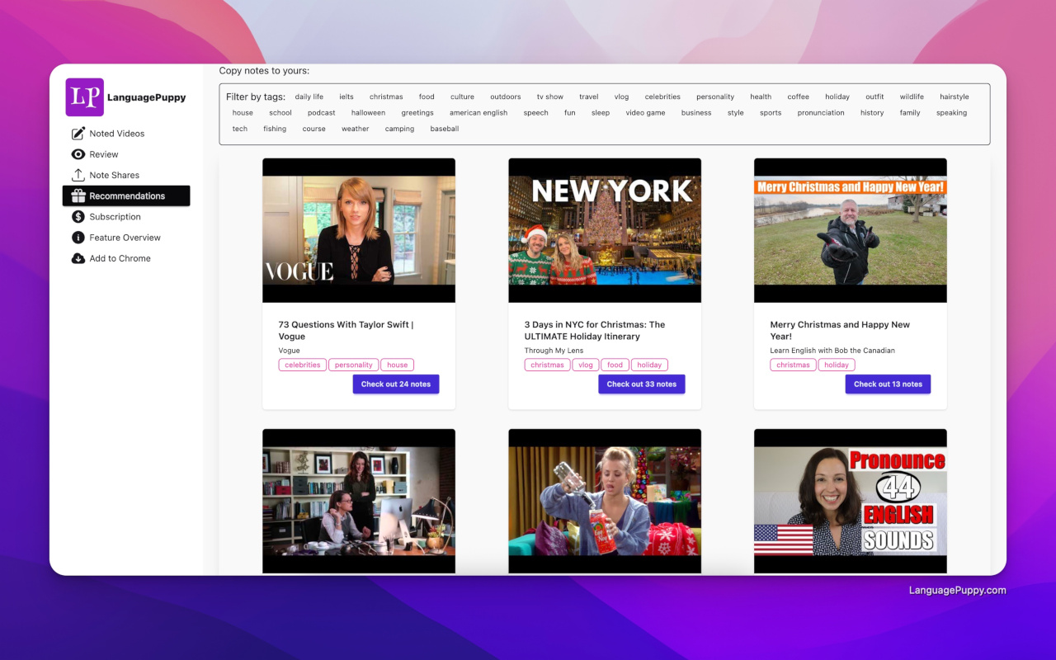Choose the 'family' filter tag
This screenshot has width=1056, height=660.
click(x=910, y=113)
